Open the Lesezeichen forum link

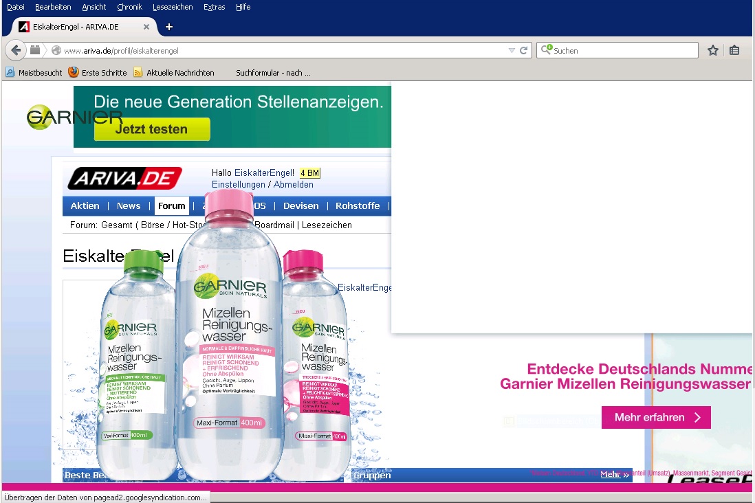(x=327, y=225)
